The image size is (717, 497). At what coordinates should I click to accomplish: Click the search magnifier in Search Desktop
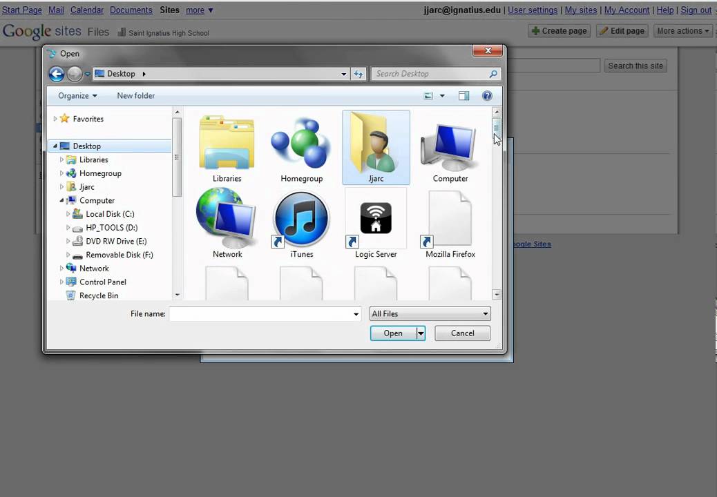(x=493, y=74)
